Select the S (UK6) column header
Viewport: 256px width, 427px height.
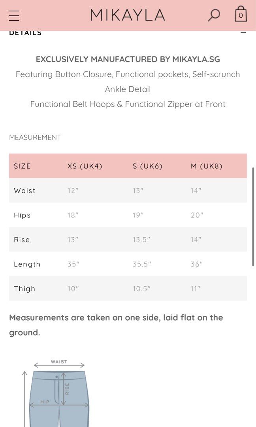(147, 166)
